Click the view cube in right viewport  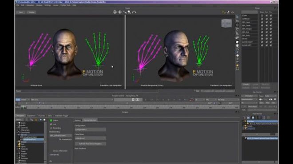coord(226,23)
